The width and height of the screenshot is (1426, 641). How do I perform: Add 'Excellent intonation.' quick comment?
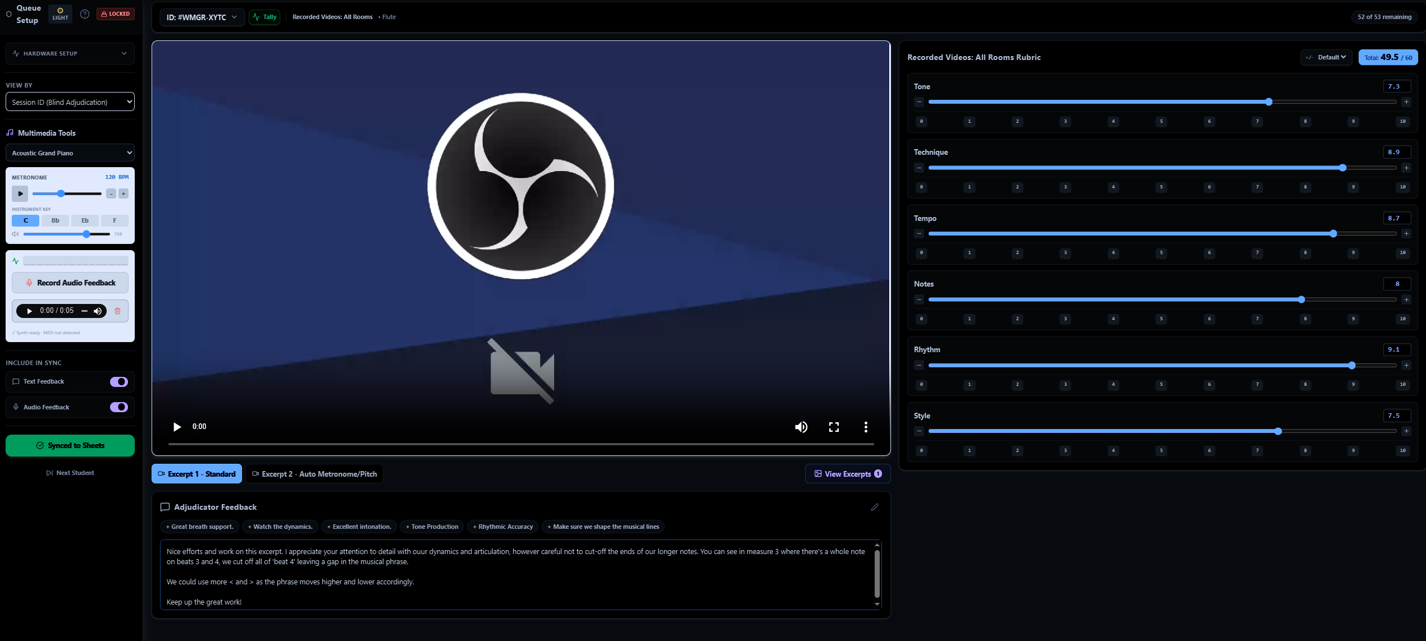coord(359,527)
